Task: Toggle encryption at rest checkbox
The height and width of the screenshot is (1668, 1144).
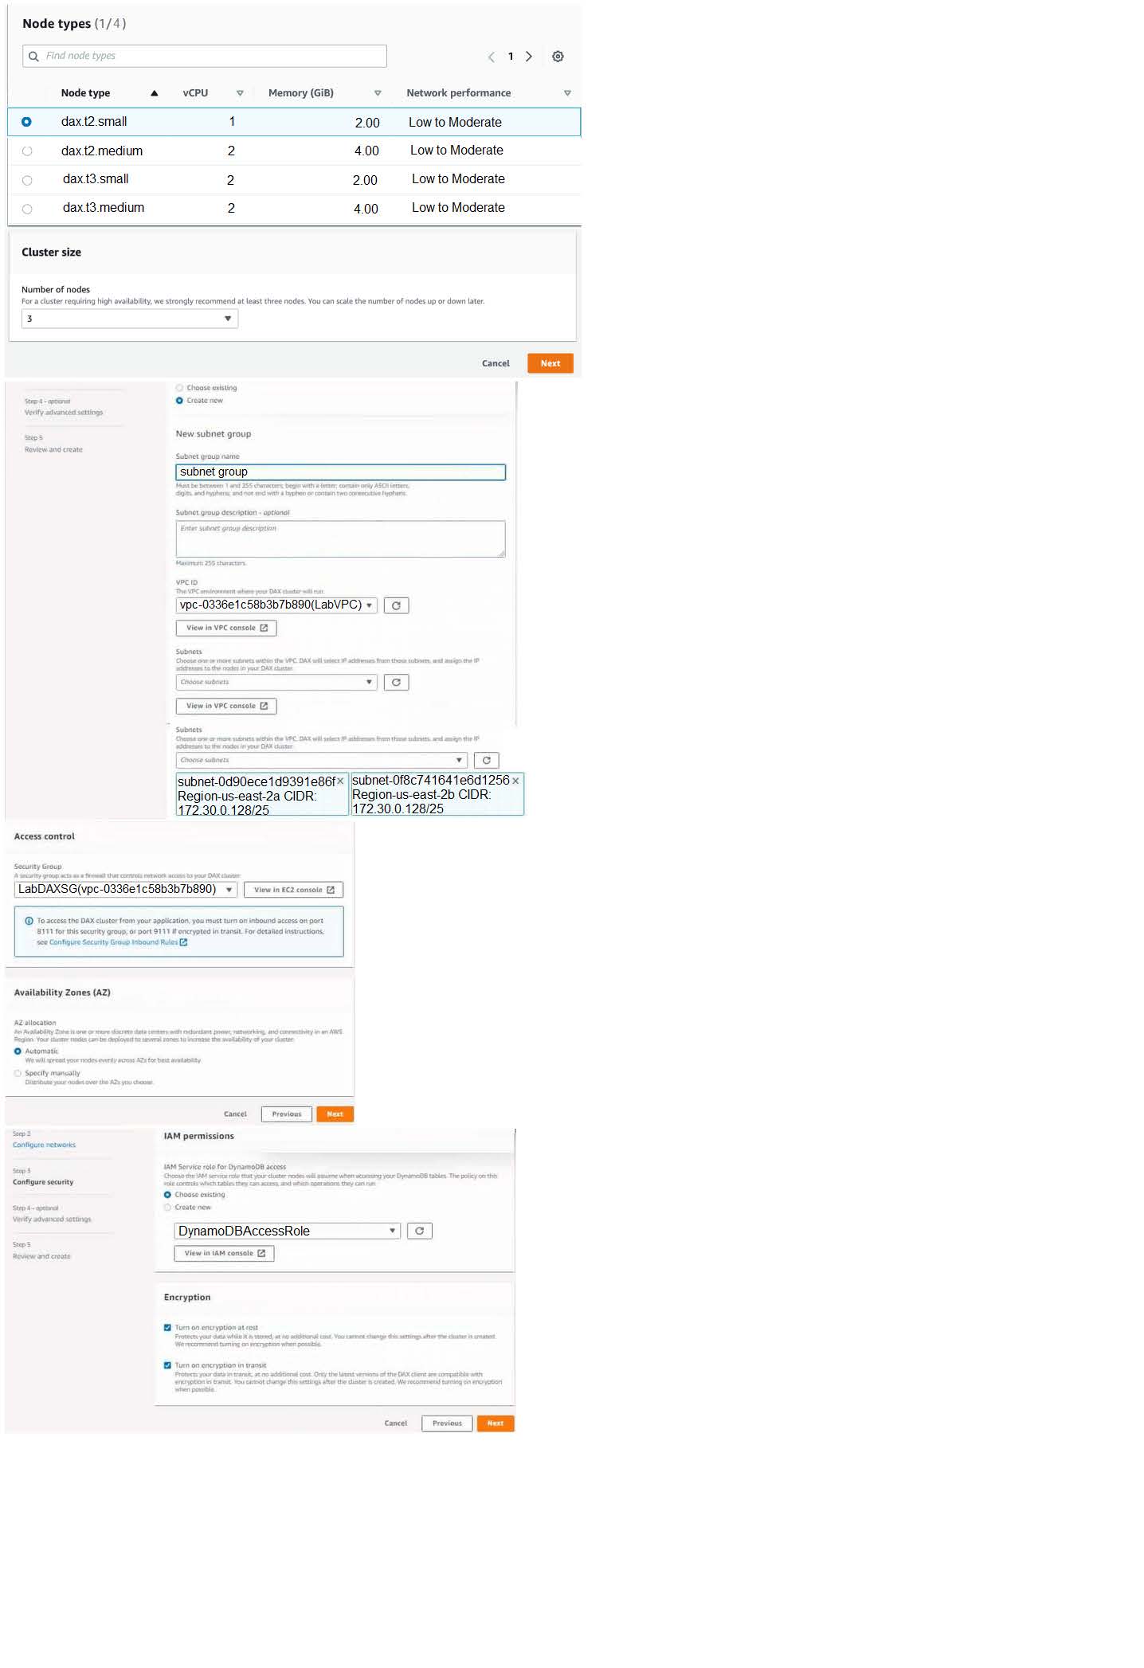Action: [167, 1328]
